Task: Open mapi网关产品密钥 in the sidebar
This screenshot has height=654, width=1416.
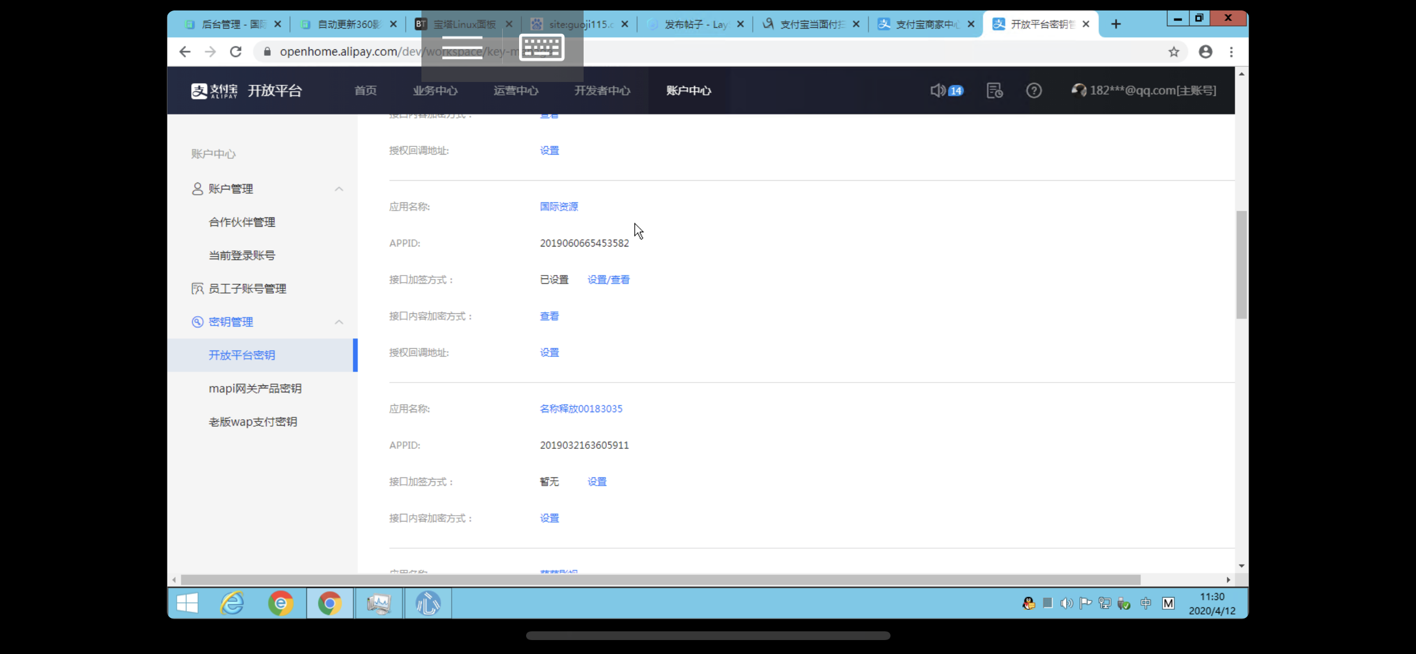Action: (255, 388)
